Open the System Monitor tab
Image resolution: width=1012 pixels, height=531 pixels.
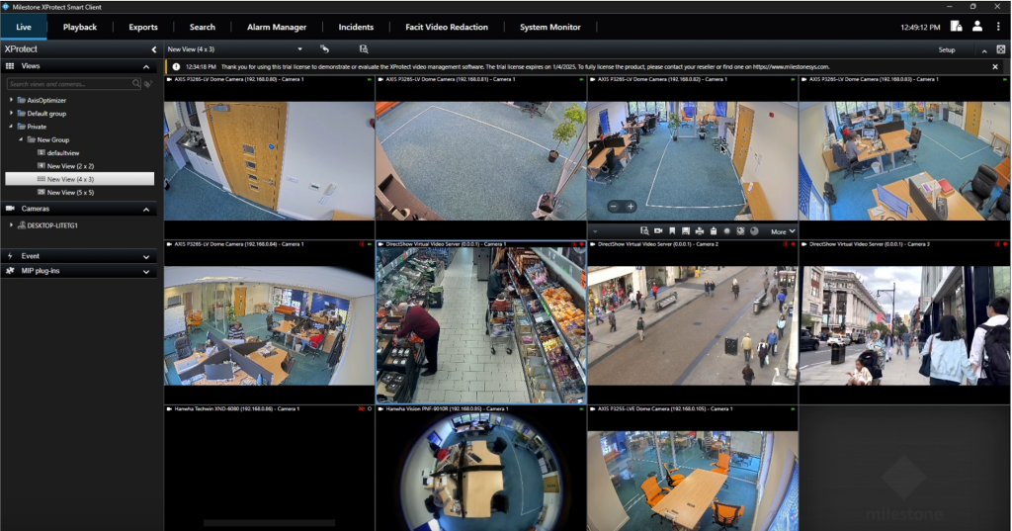(x=550, y=27)
